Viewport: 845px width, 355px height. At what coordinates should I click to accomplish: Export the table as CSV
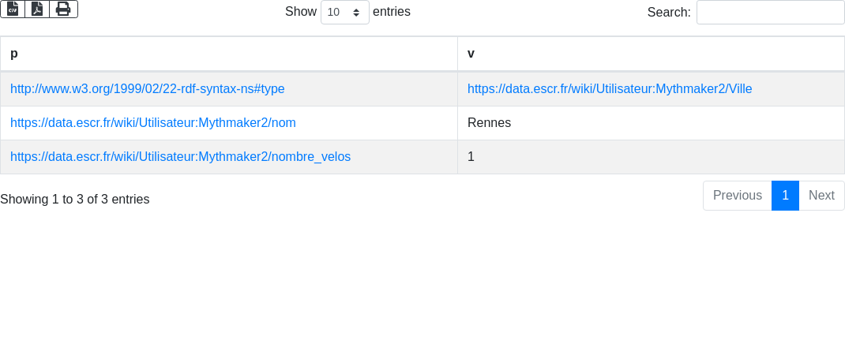click(13, 9)
